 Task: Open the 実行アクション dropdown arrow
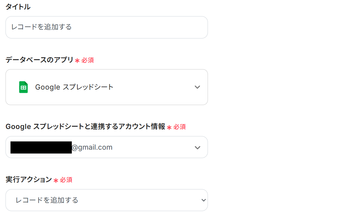[203, 200]
